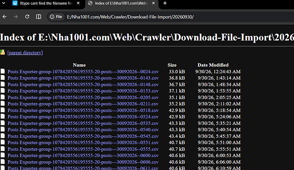Open the posts file ending 0024.csv
The width and height of the screenshot is (294, 170).
pyautogui.click(x=83, y=72)
